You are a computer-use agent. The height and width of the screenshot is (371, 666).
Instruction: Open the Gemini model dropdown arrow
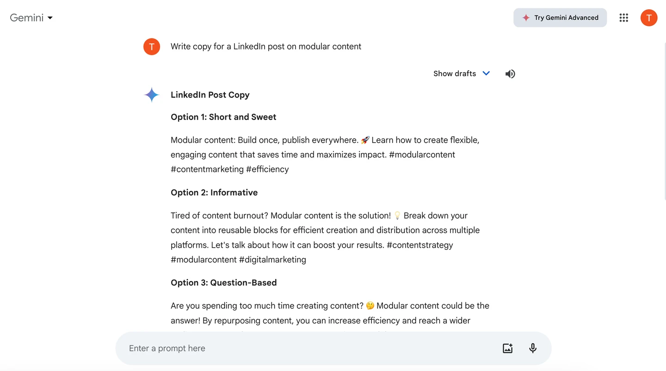point(50,18)
